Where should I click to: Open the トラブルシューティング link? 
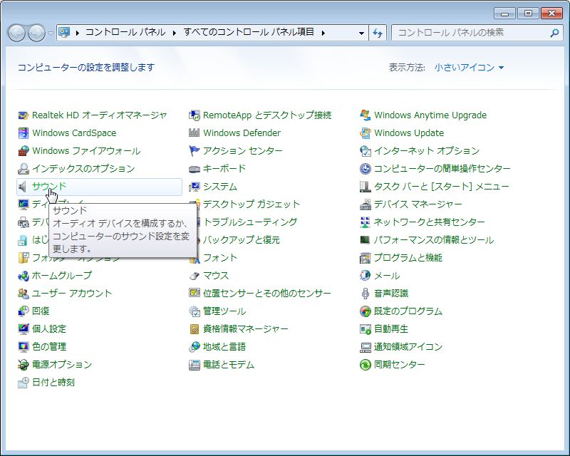pyautogui.click(x=250, y=222)
